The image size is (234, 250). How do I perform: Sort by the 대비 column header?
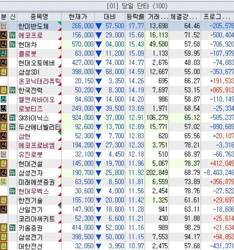(110, 17)
